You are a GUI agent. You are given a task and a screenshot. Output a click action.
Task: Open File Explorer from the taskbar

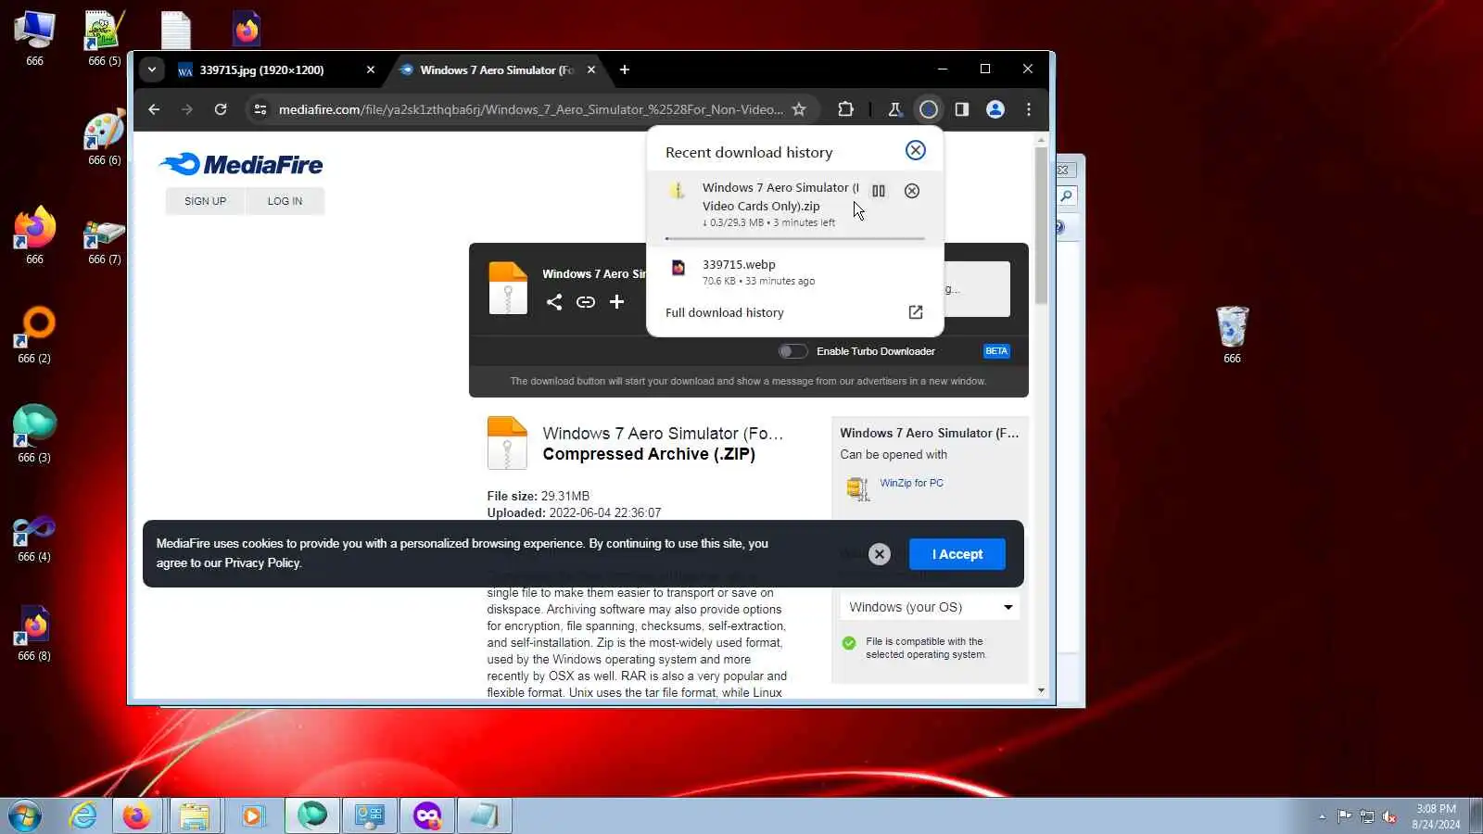[195, 816]
